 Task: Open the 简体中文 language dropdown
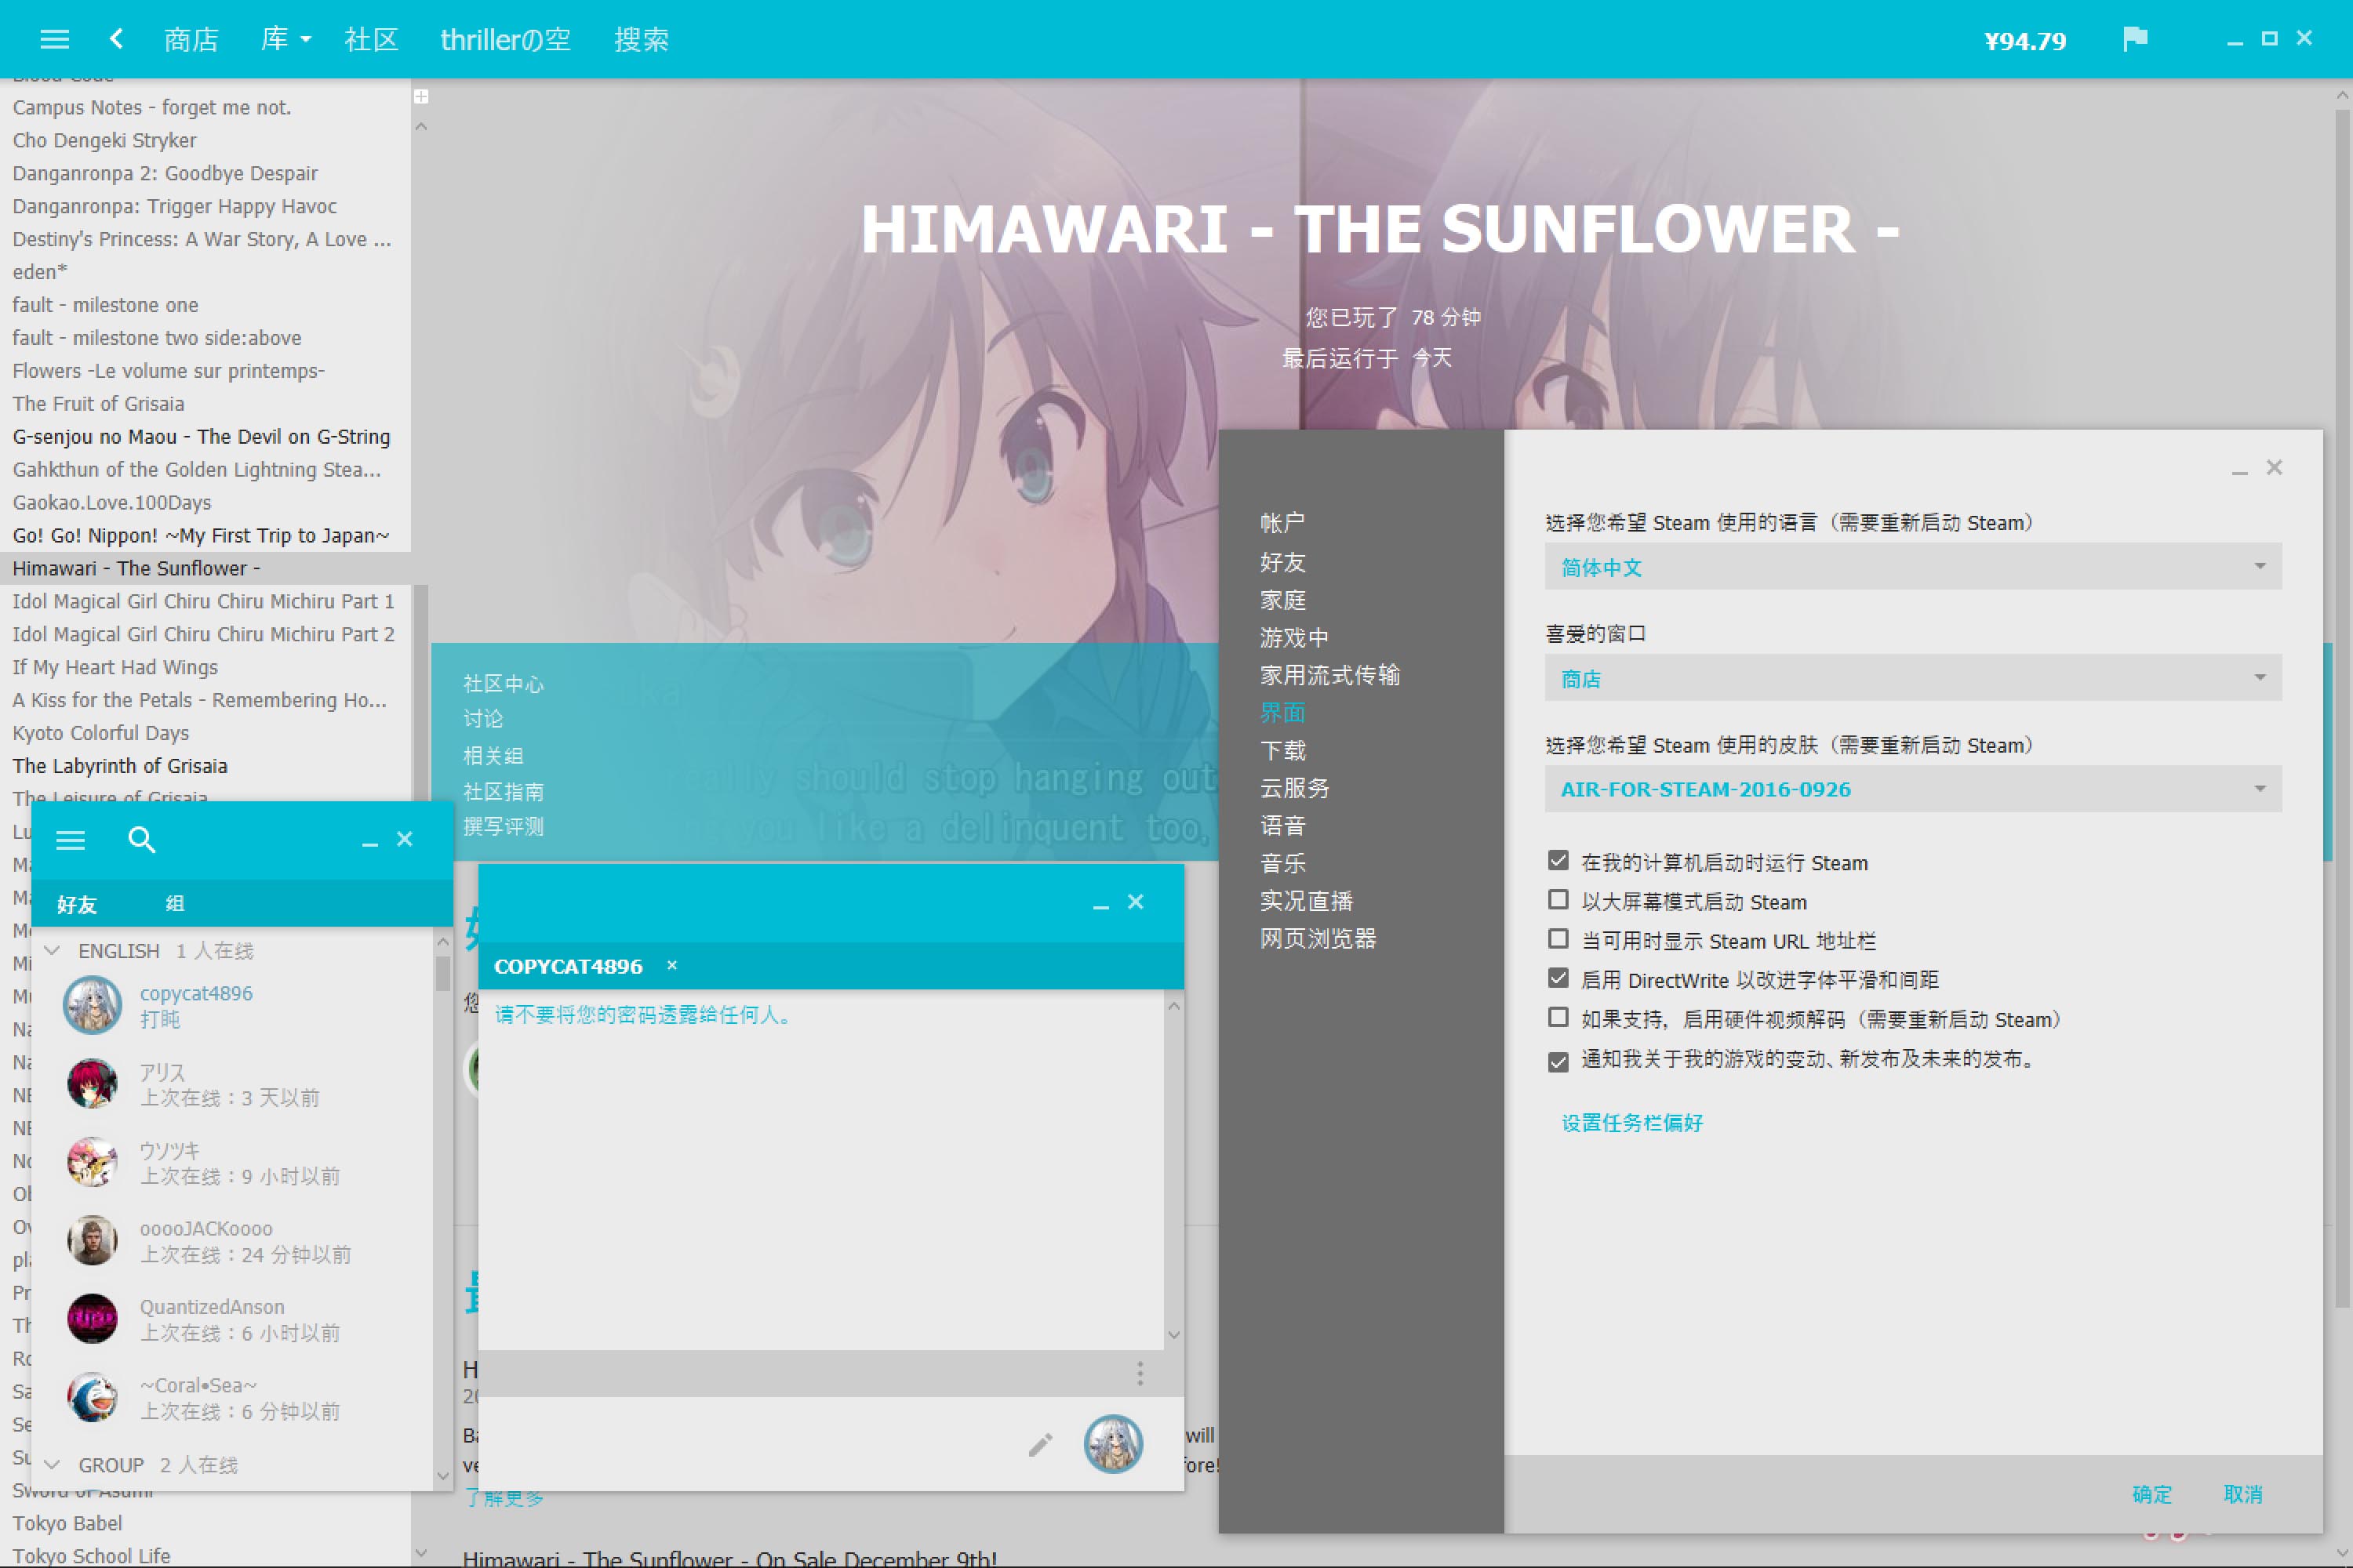point(1912,567)
